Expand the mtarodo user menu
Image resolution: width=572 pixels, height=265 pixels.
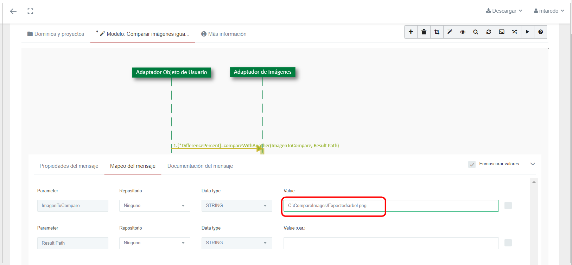[x=549, y=11]
